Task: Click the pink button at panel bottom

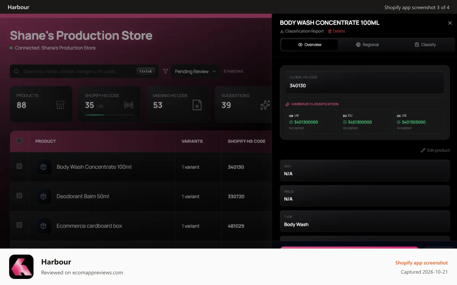Action: coord(349,248)
